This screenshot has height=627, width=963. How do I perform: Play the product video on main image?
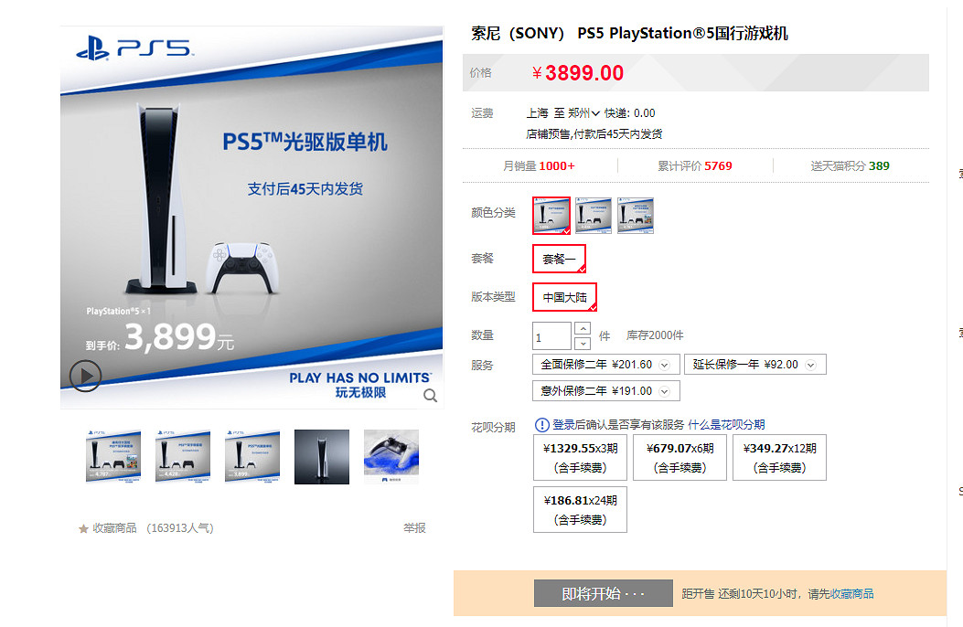tap(85, 376)
